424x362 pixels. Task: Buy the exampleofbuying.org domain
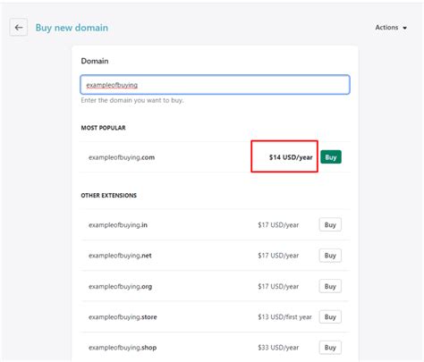click(330, 286)
